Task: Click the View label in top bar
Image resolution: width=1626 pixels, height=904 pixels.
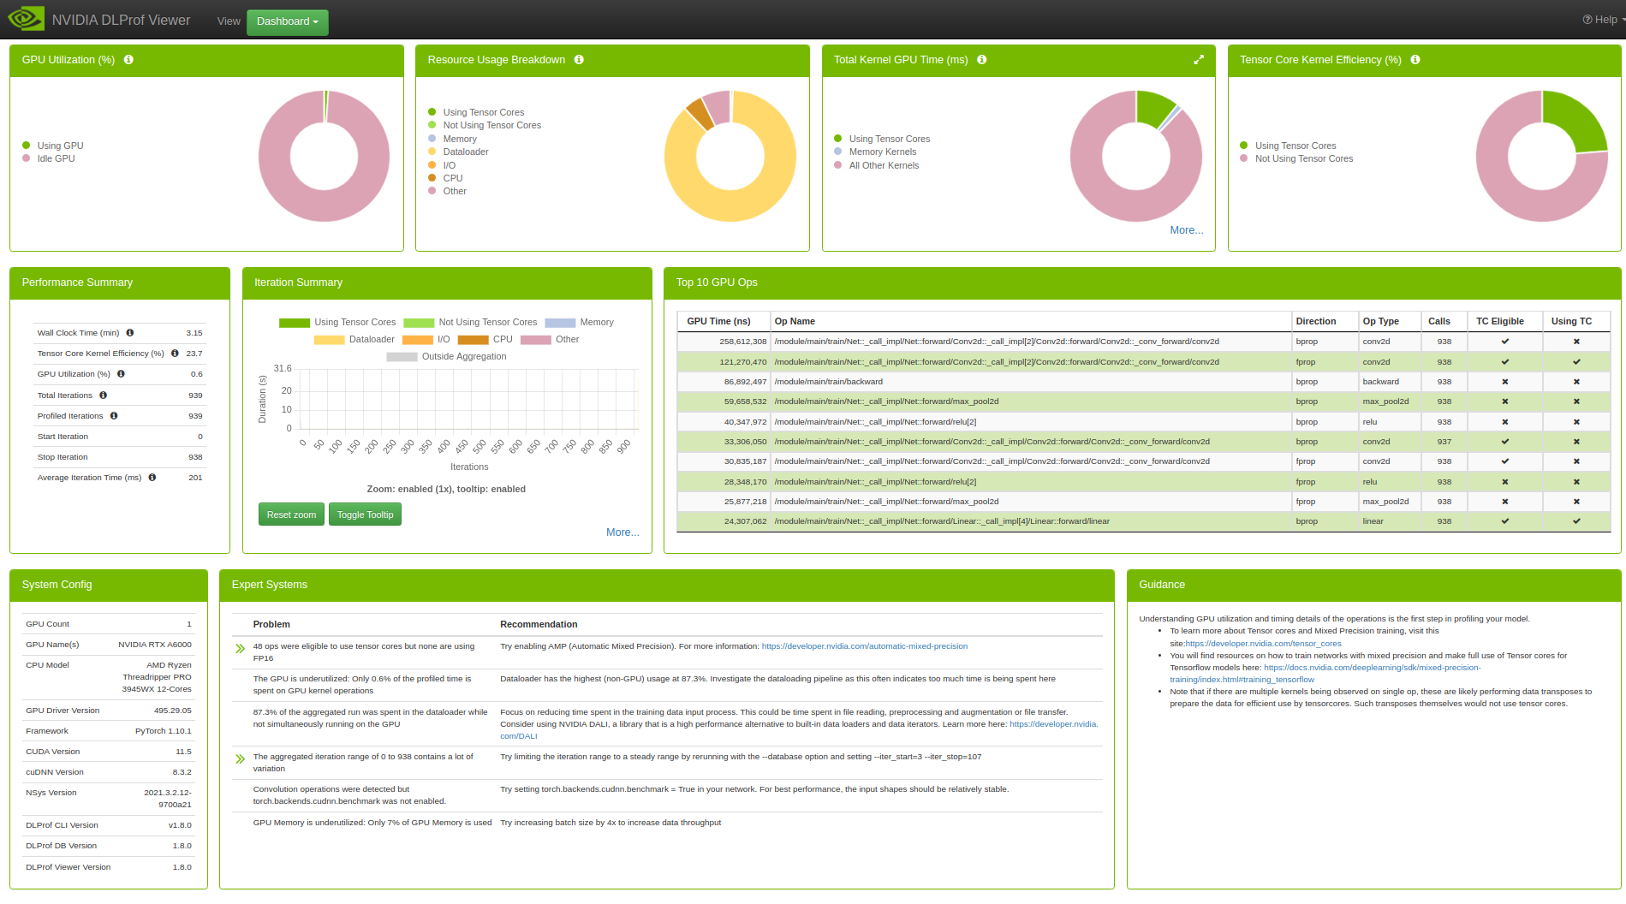Action: point(229,21)
